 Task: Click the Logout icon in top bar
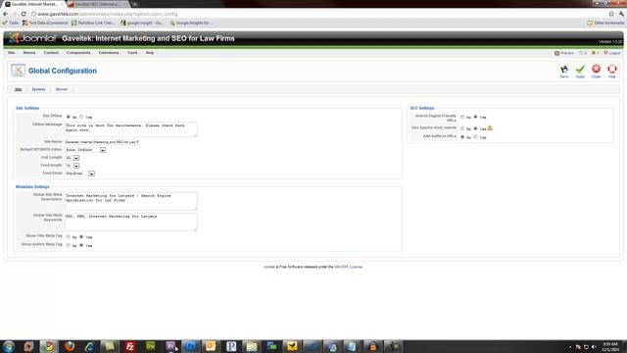[x=605, y=53]
